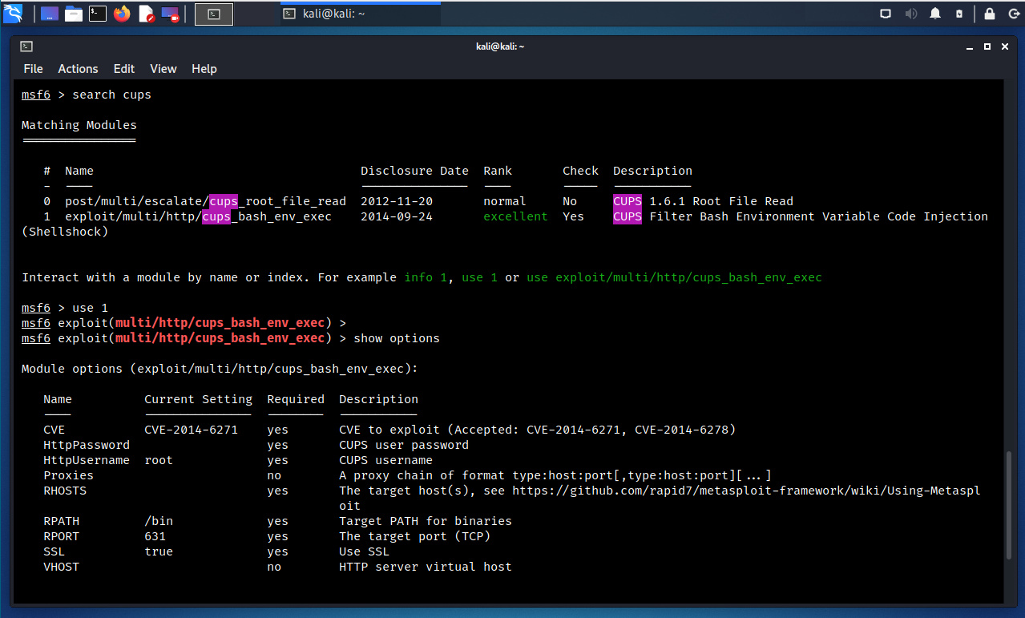Click the volume speaker icon
Viewport: 1025px width, 618px height.
tap(910, 14)
